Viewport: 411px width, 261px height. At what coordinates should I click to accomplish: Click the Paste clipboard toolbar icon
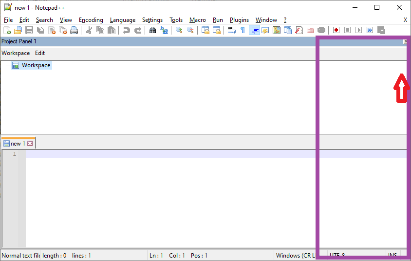tap(112, 30)
